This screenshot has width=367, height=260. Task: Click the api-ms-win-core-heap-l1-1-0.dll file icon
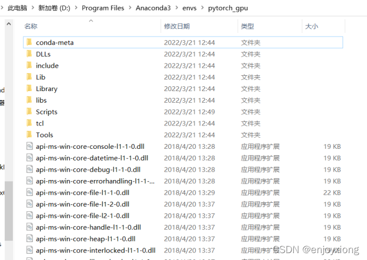[30, 238]
